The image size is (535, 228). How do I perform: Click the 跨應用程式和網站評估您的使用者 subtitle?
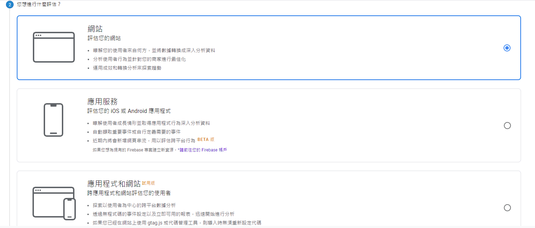point(129,193)
